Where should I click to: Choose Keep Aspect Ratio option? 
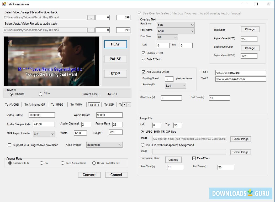[63, 163]
